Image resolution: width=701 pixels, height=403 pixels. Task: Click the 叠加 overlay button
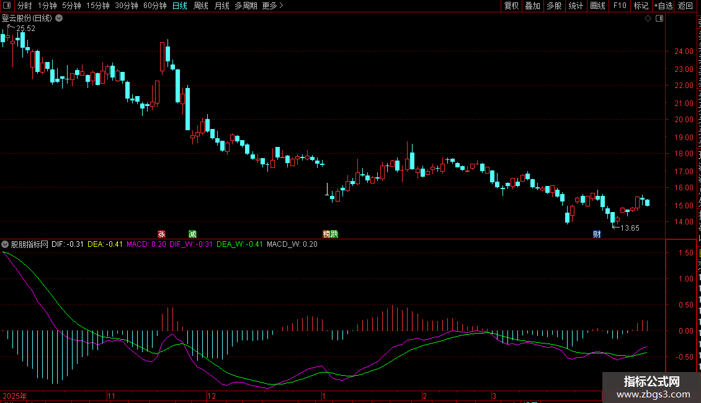pyautogui.click(x=532, y=6)
